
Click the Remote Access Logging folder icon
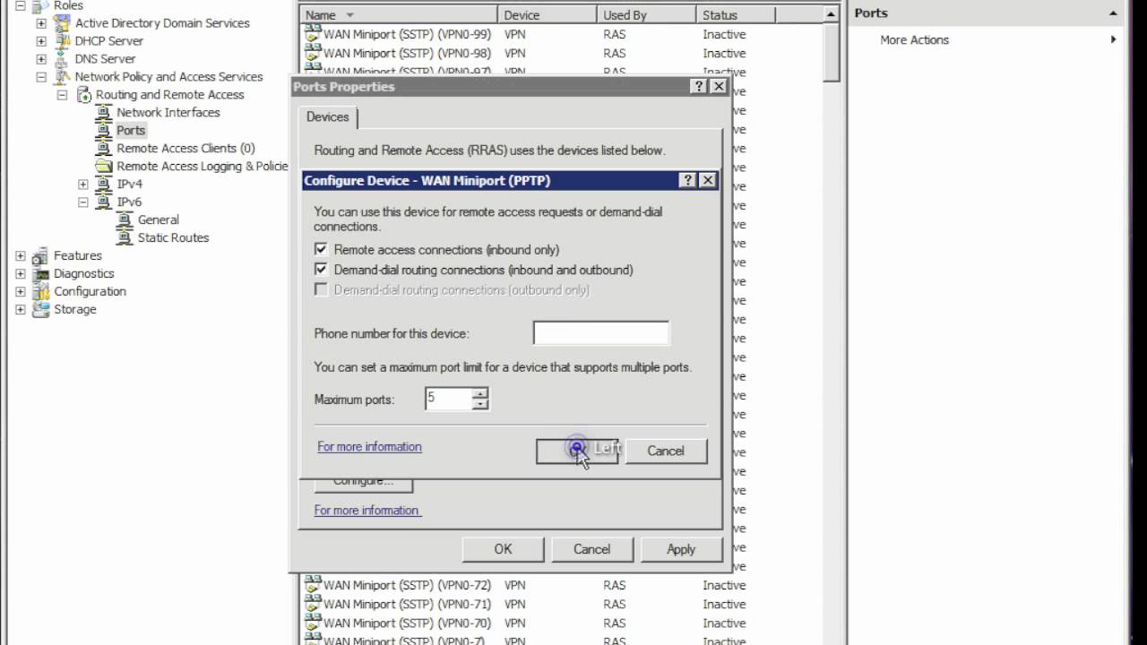coord(104,167)
